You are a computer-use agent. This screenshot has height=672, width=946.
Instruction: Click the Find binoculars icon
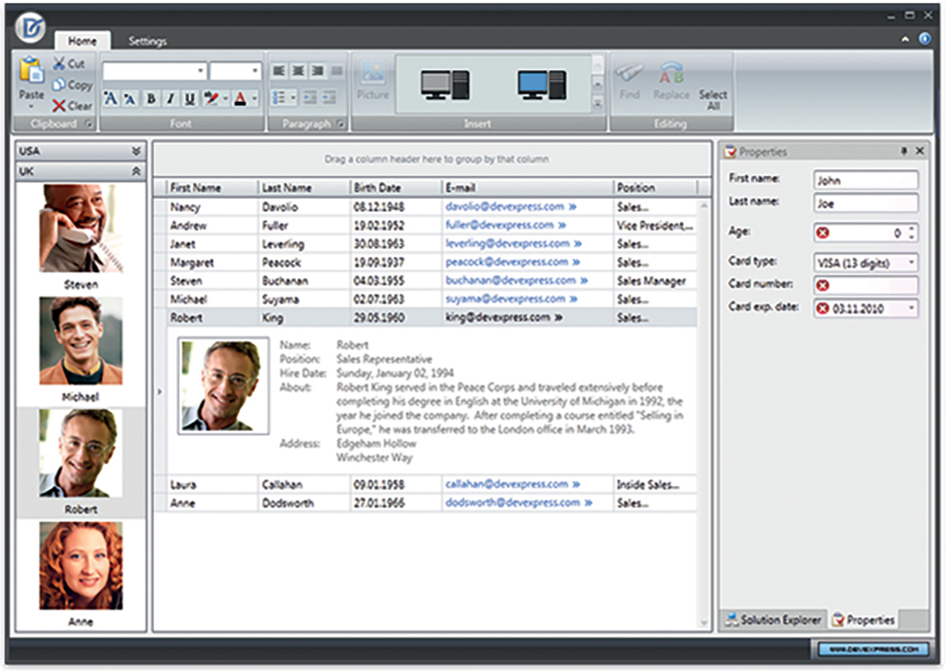point(629,74)
